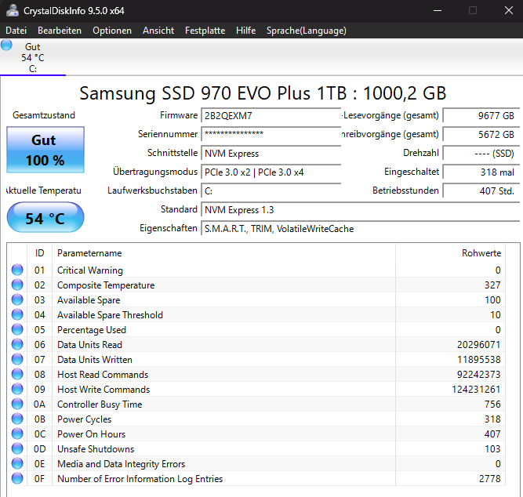Click the raw value 756
The image size is (523, 497).
pyautogui.click(x=492, y=404)
